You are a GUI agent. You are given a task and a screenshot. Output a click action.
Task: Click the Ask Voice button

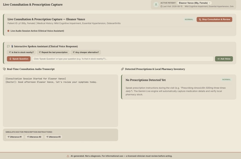224,59
